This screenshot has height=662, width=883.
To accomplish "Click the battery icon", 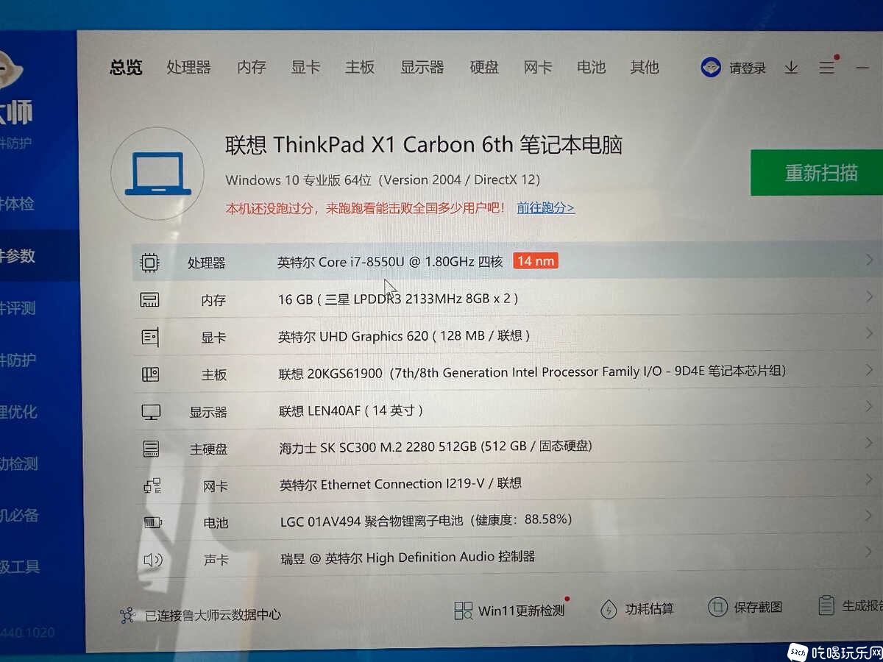I will point(153,523).
